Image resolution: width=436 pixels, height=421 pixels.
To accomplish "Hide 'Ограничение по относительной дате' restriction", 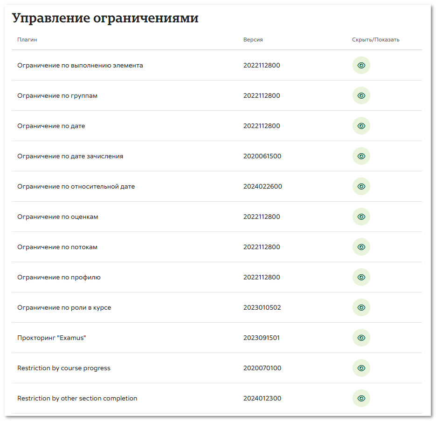I will pyautogui.click(x=361, y=186).
